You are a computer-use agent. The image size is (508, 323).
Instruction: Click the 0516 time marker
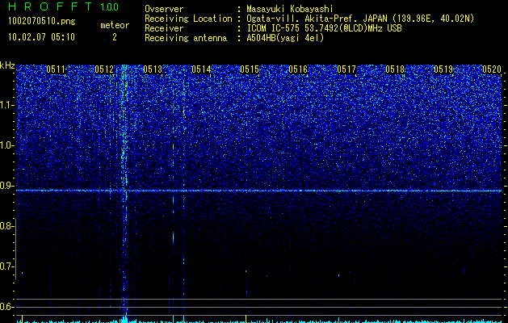coord(298,69)
